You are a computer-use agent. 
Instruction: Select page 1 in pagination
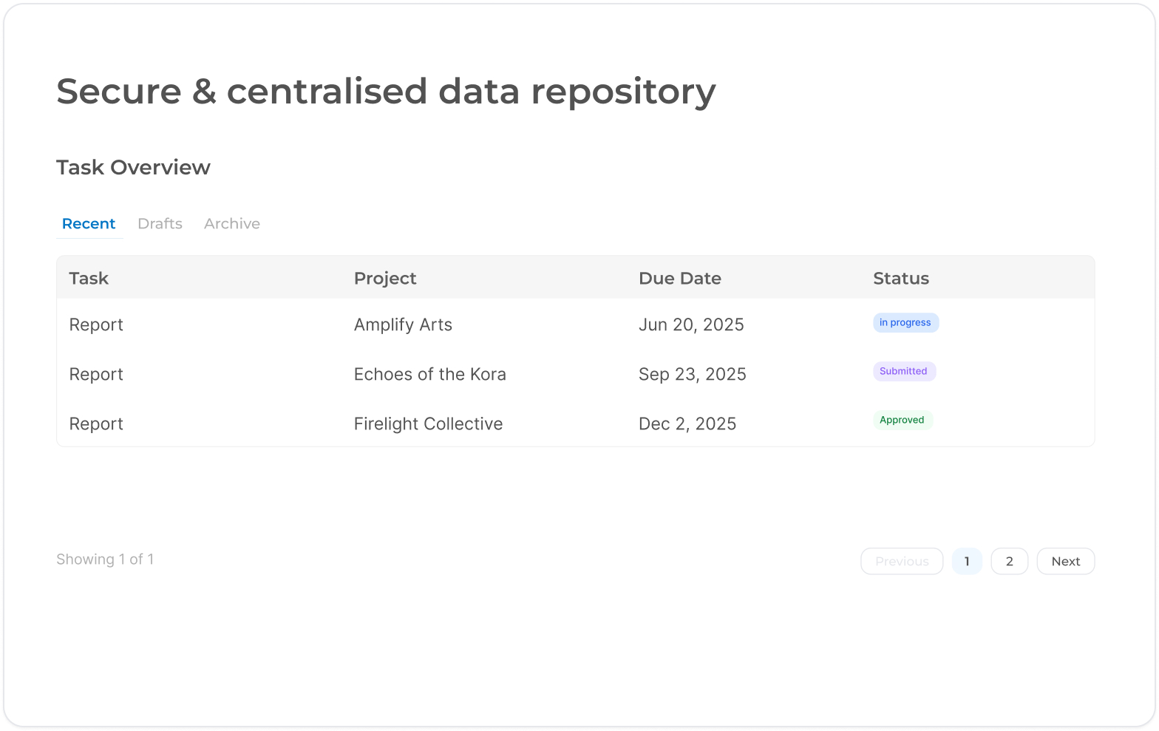(x=966, y=561)
